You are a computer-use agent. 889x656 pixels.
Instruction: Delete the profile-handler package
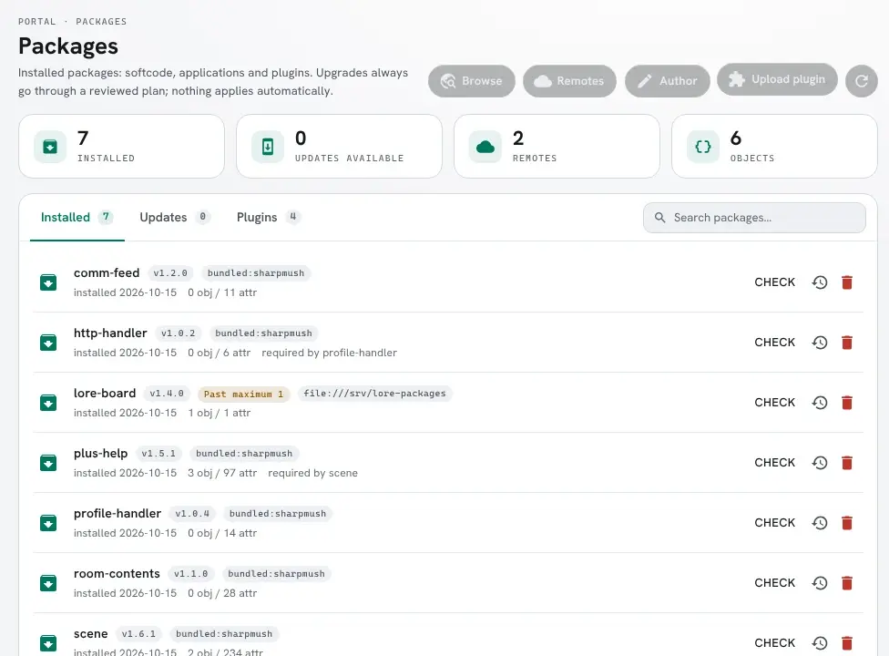pyautogui.click(x=847, y=523)
